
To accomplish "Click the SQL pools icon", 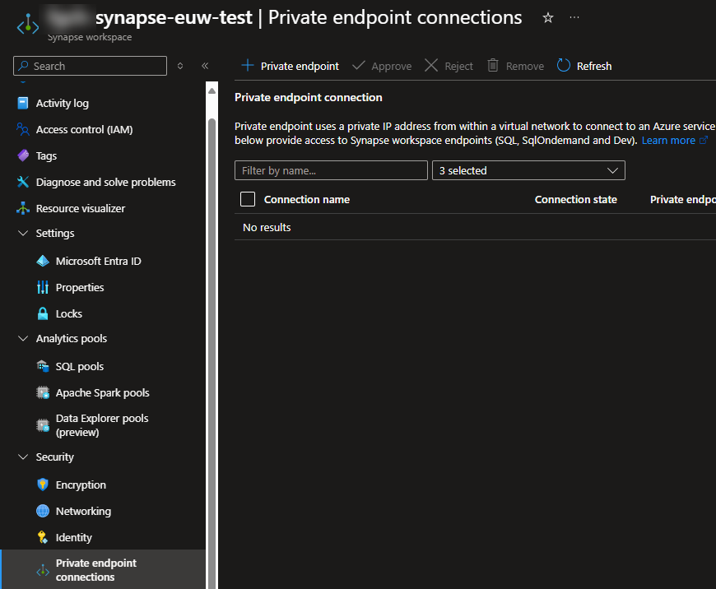I will coord(43,366).
